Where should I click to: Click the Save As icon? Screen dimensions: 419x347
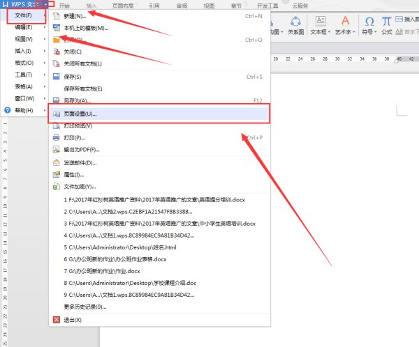(57, 100)
